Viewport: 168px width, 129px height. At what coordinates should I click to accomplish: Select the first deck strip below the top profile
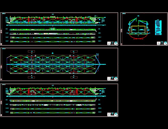tap(53, 30)
